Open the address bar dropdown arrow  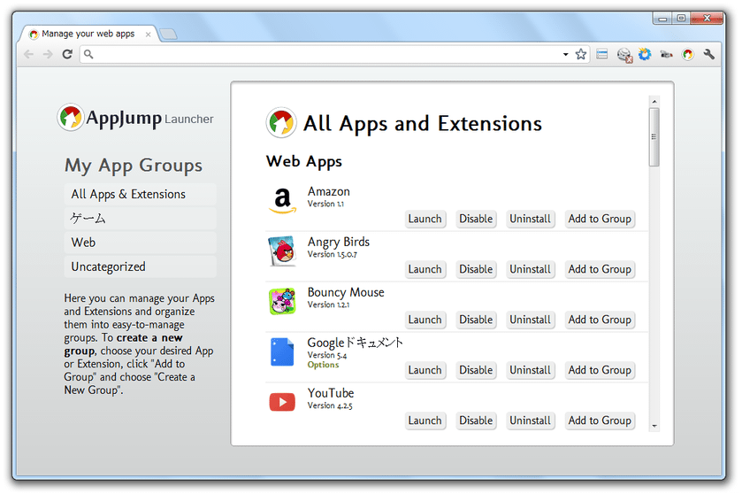click(x=565, y=55)
